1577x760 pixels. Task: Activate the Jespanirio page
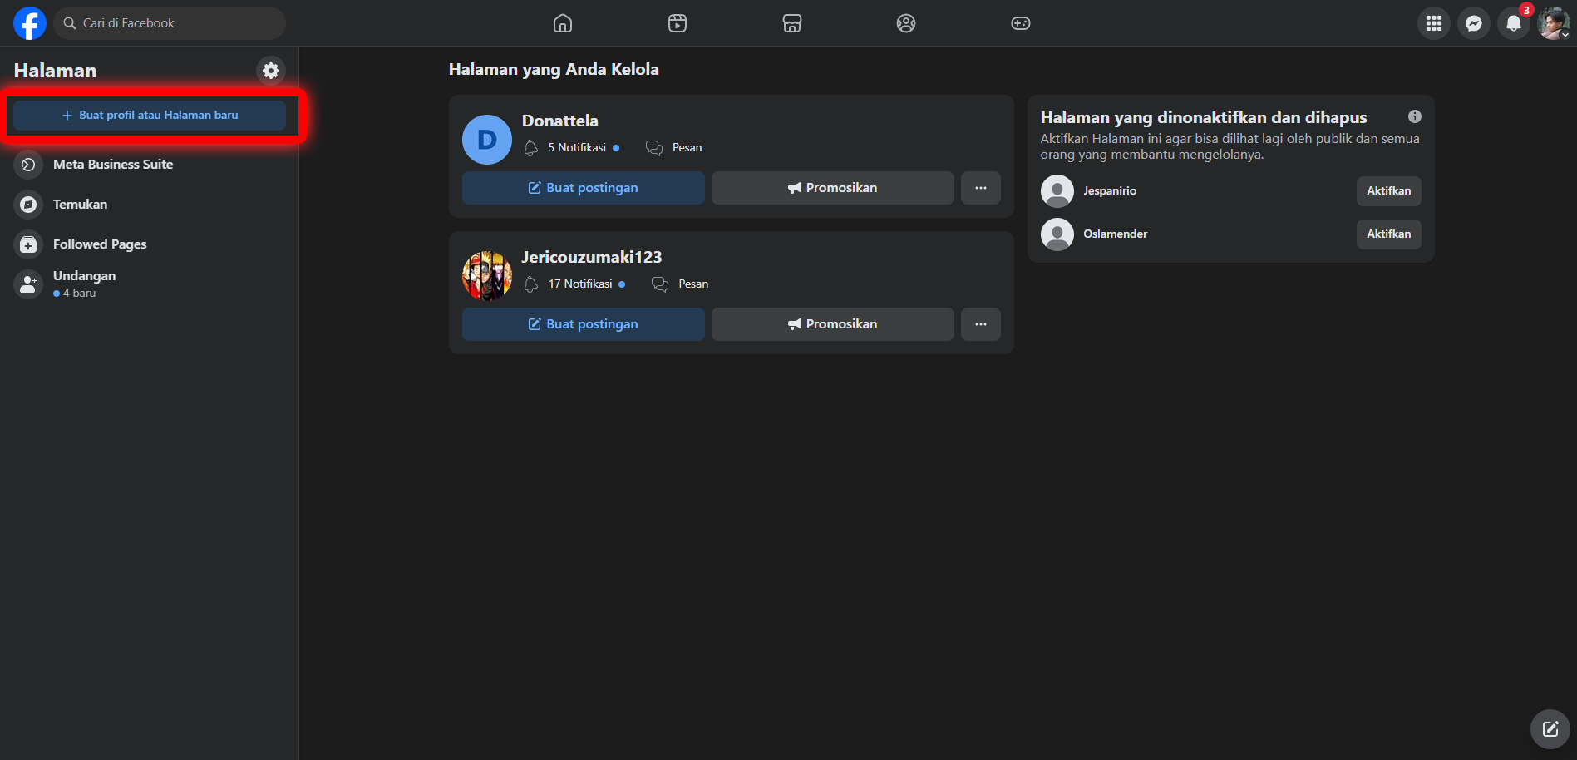coord(1388,191)
